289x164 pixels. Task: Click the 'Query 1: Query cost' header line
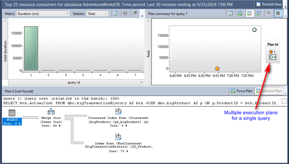pyautogui.click(x=61, y=99)
